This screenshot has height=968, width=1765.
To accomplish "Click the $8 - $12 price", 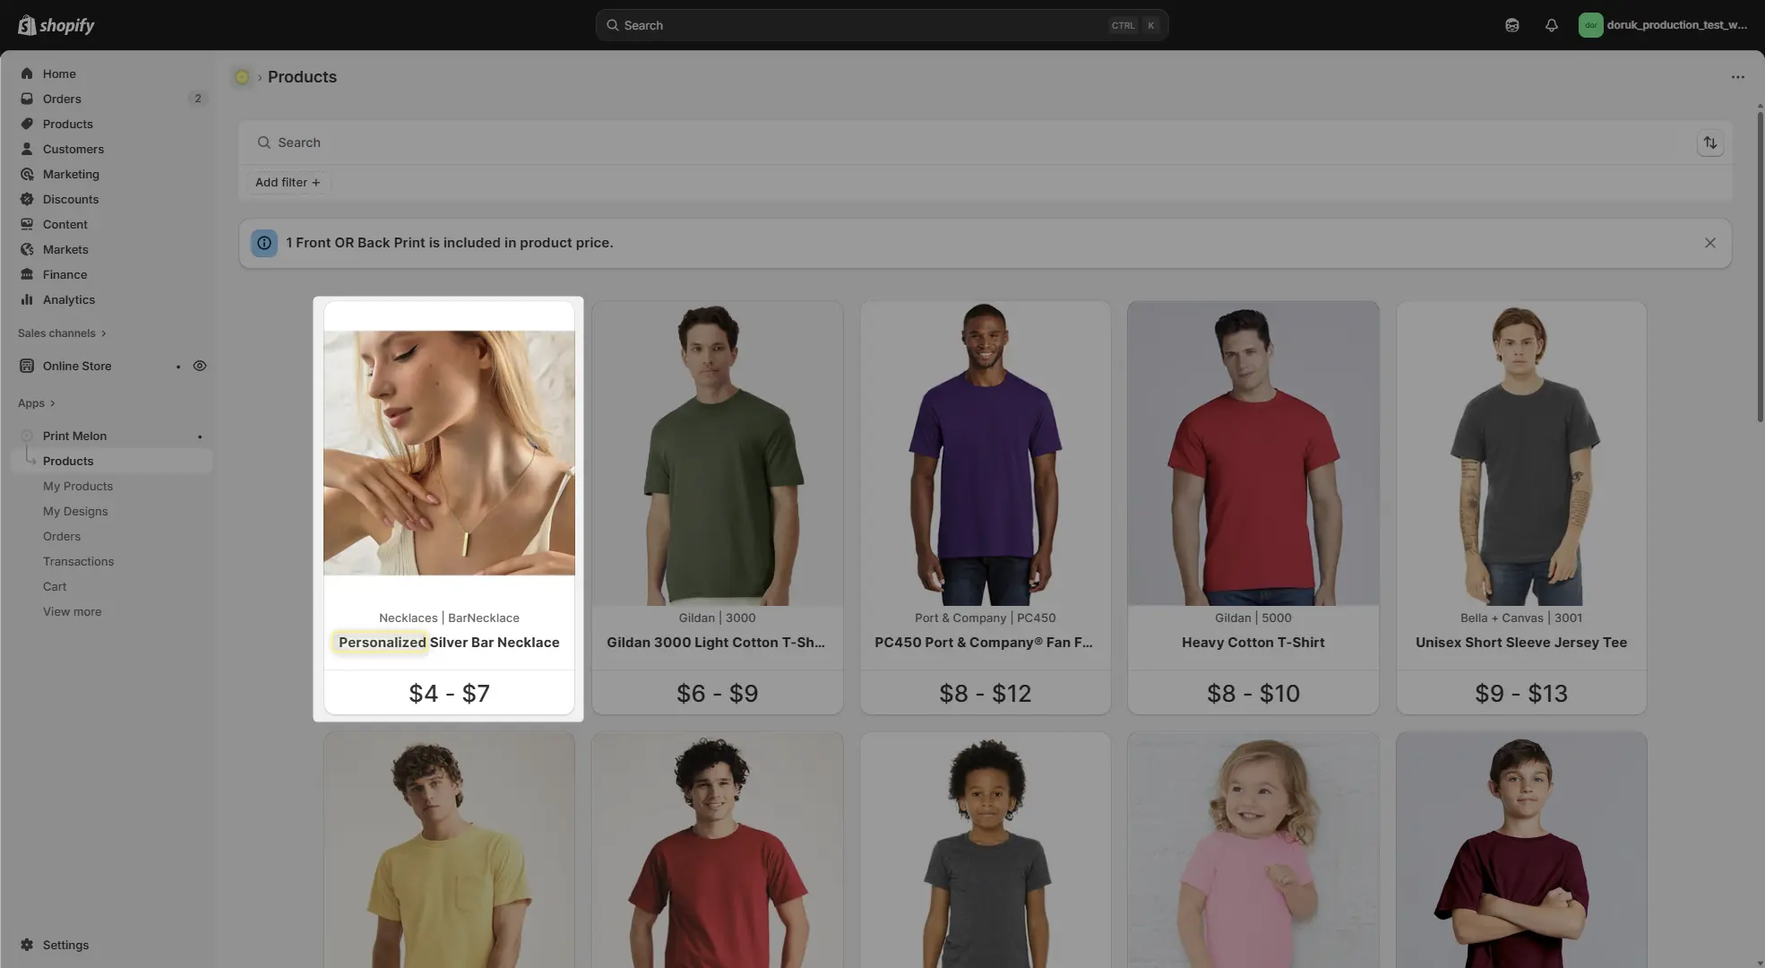I will (986, 693).
